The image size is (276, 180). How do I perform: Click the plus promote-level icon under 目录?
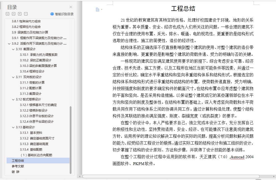coord(20,14)
